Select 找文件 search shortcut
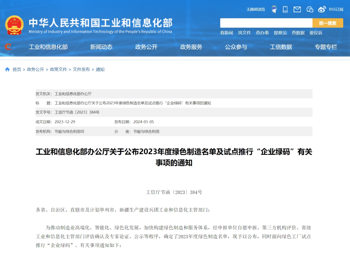Viewport: 350px width, 254px height. (244, 33)
